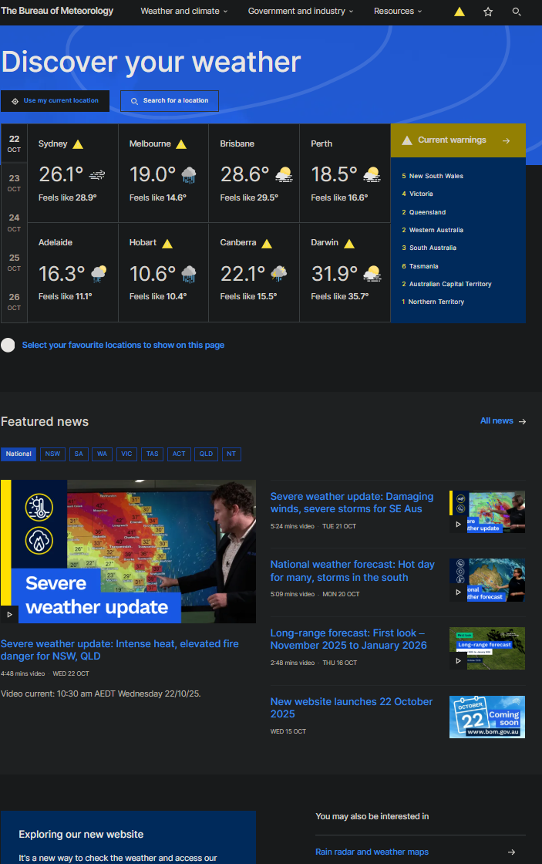Viewport: 542px width, 864px height.
Task: Open the All news link
Action: click(503, 421)
